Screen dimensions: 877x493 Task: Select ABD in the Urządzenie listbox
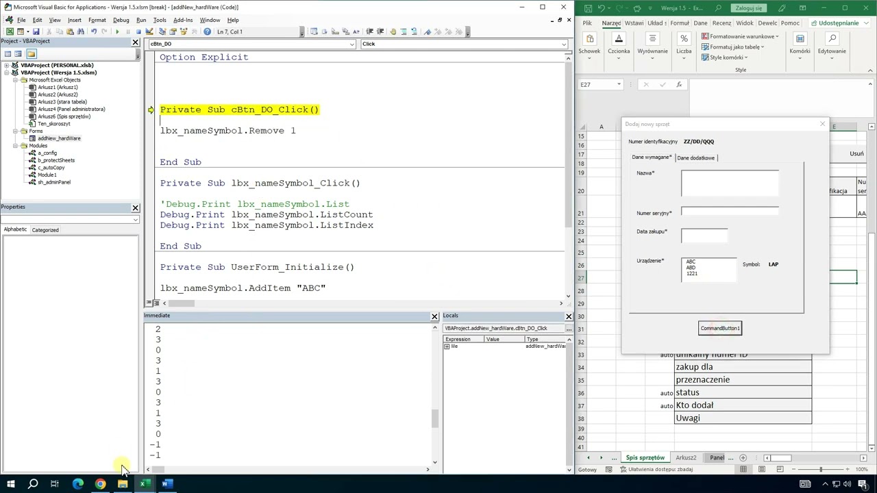(691, 268)
